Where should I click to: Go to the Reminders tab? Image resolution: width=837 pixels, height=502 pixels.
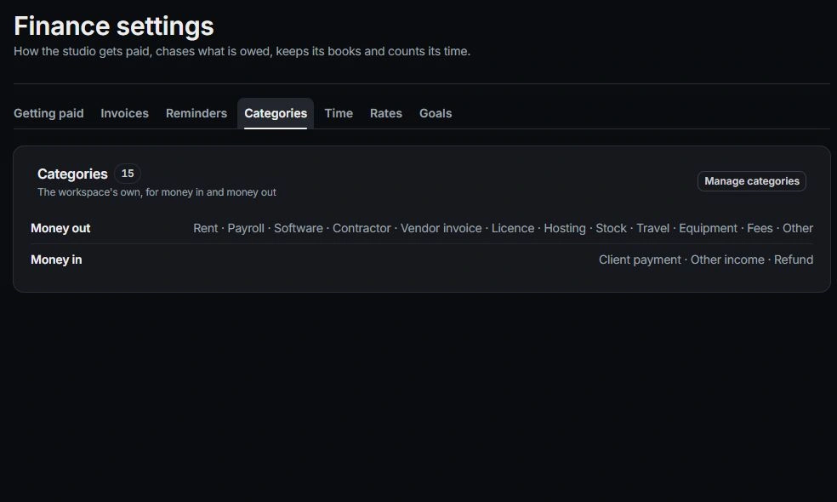point(196,113)
